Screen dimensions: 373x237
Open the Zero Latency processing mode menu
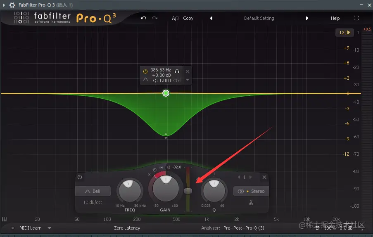click(127, 228)
